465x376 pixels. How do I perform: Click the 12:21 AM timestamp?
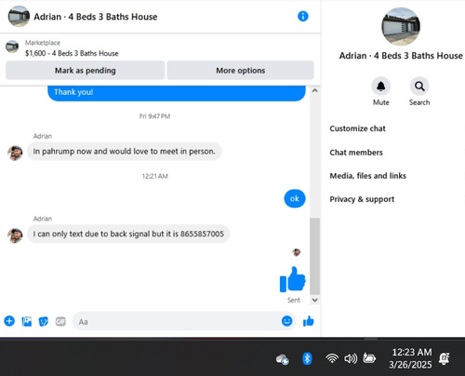[154, 176]
